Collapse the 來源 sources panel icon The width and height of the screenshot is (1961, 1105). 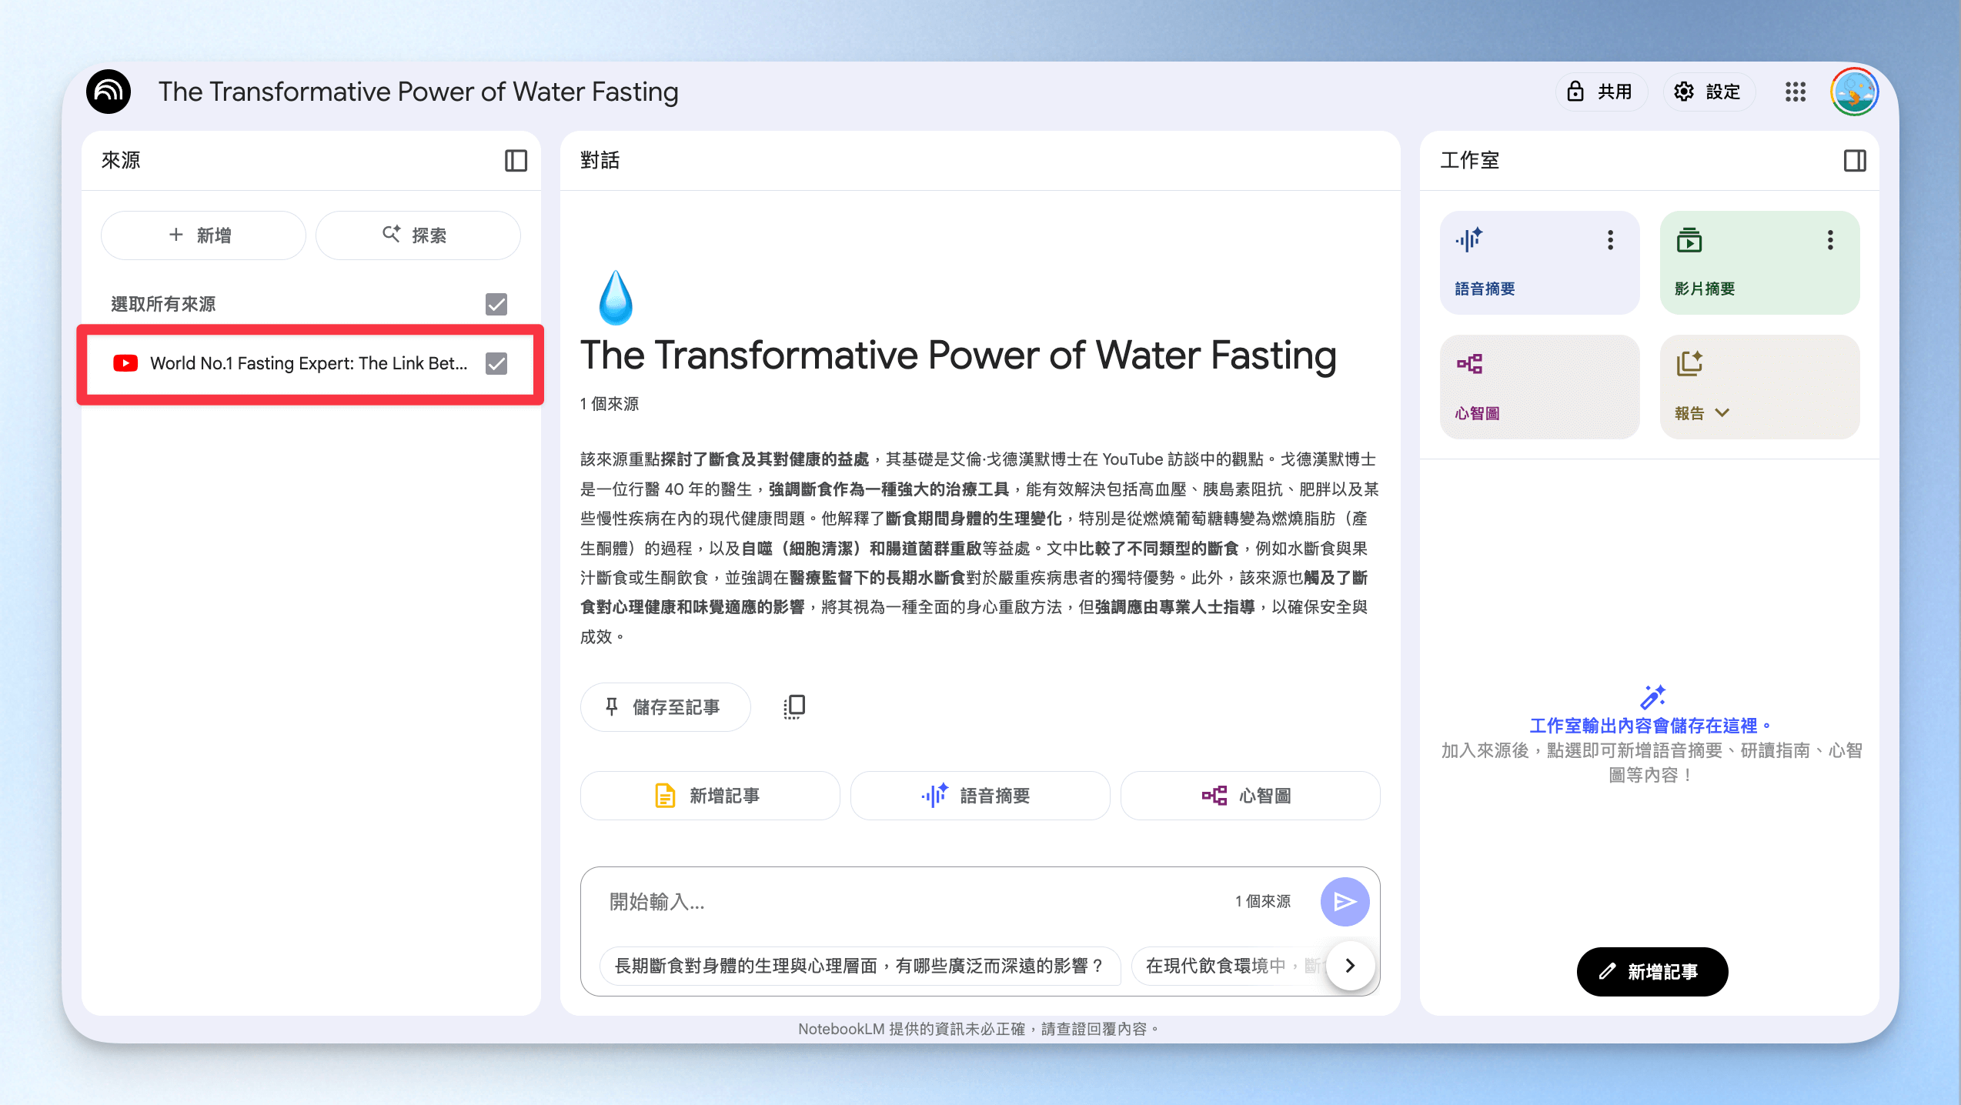click(x=516, y=161)
